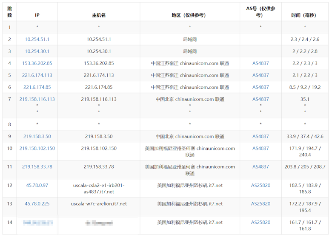Open the IP link 45.78.0.225

click(x=37, y=203)
